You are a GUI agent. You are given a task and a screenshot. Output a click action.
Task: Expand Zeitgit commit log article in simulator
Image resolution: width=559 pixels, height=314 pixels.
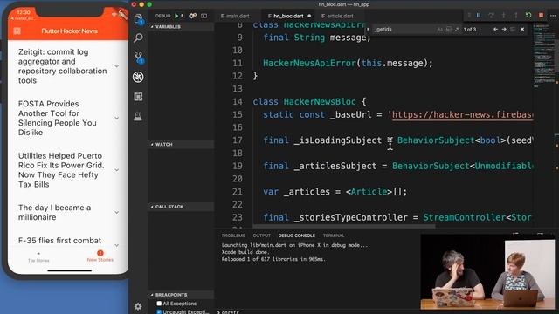(117, 66)
